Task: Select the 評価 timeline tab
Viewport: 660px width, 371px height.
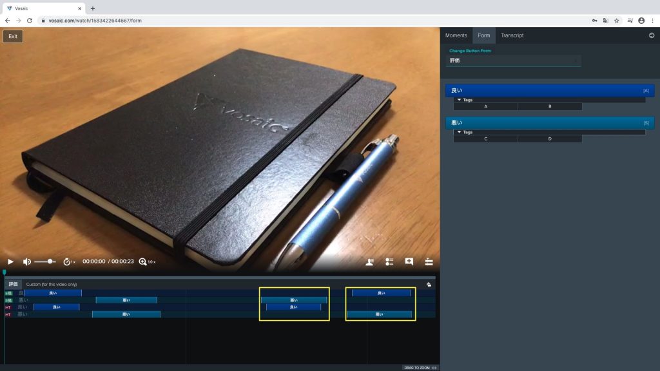Action: point(14,284)
